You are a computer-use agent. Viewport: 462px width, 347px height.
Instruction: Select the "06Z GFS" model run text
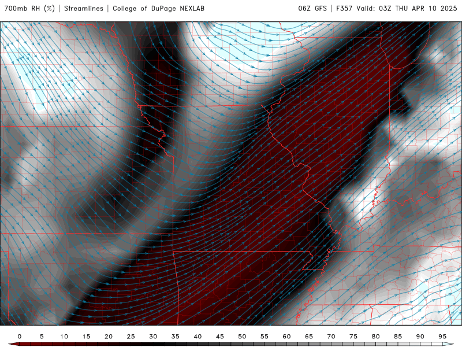pyautogui.click(x=312, y=9)
